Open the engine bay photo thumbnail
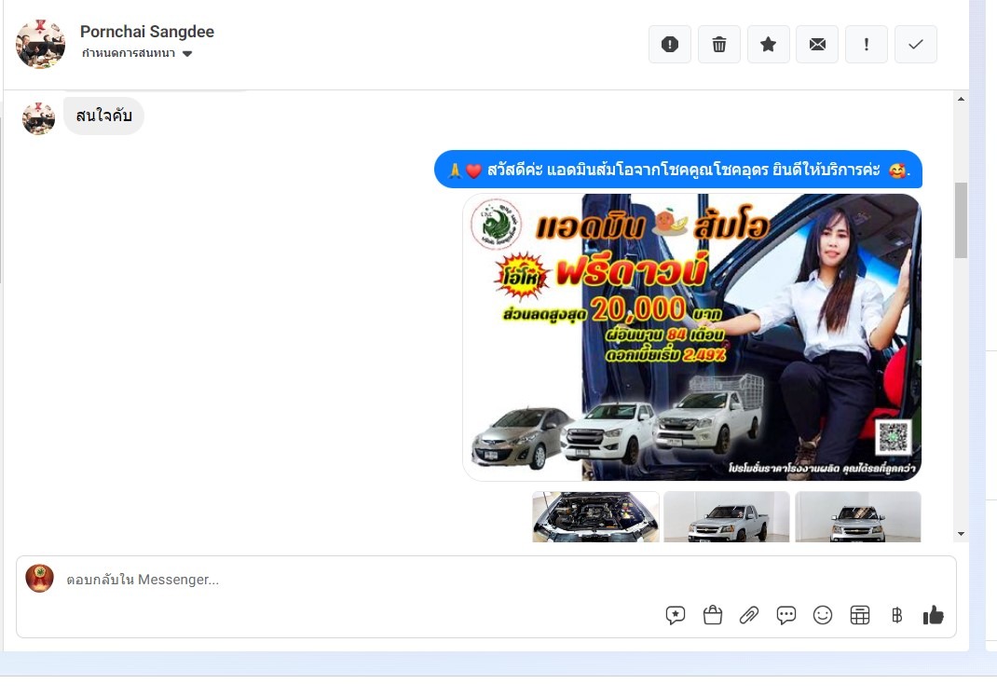This screenshot has height=697, width=997. 595,516
